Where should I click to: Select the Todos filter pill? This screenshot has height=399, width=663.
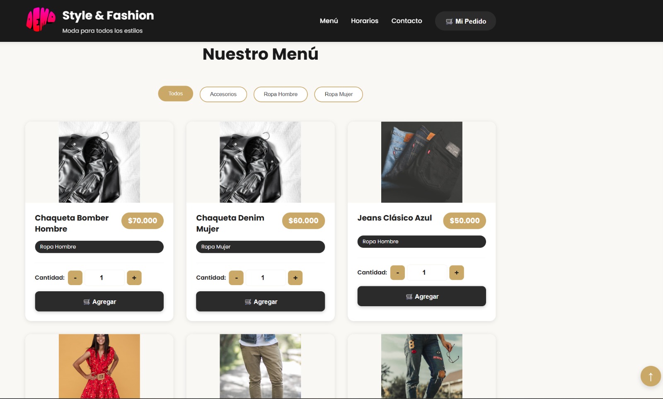point(175,94)
